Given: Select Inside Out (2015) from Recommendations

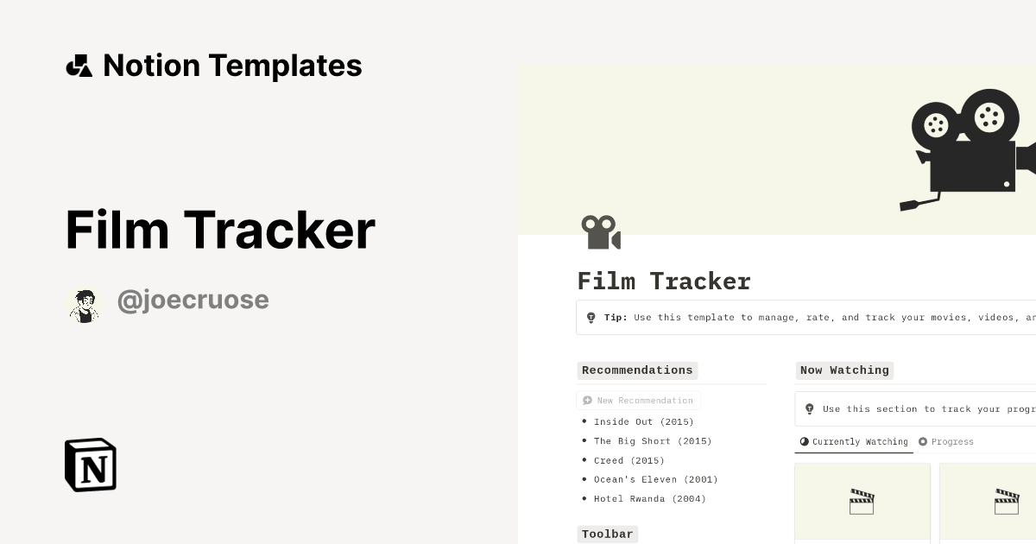Looking at the screenshot, I should pyautogui.click(x=642, y=421).
